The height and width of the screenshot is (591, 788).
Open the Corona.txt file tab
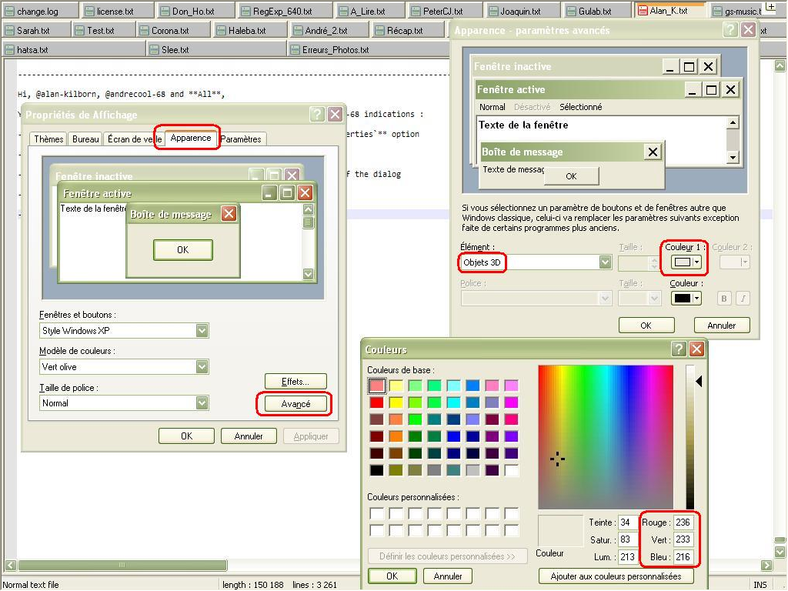(x=173, y=31)
